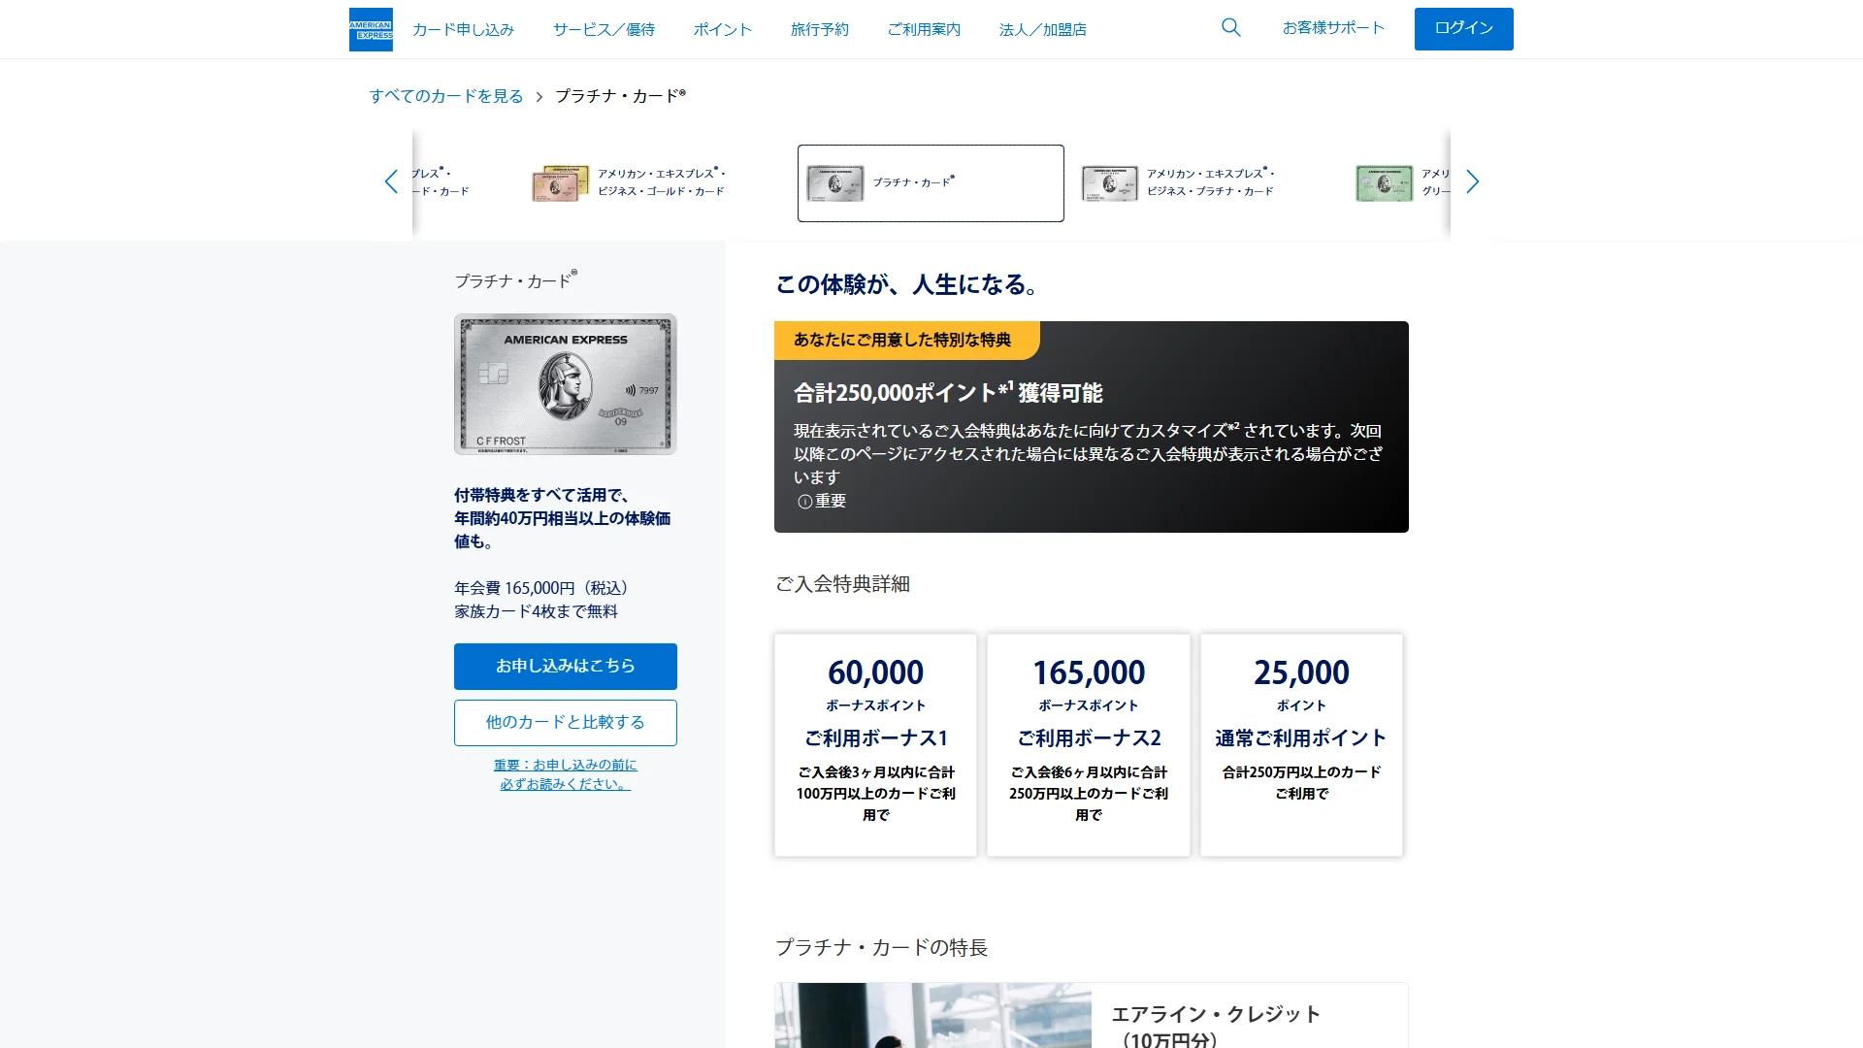The width and height of the screenshot is (1863, 1048).
Task: Click the ご入会特典詳細 heading
Action: click(842, 584)
